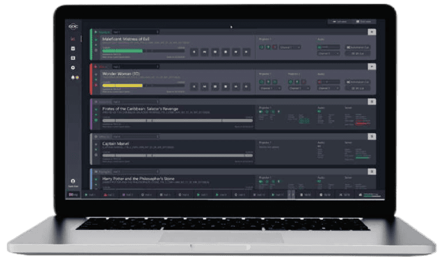Toggle first Projector 1 icon in Wonder Woman card
The width and height of the screenshot is (442, 260).
coord(262,82)
